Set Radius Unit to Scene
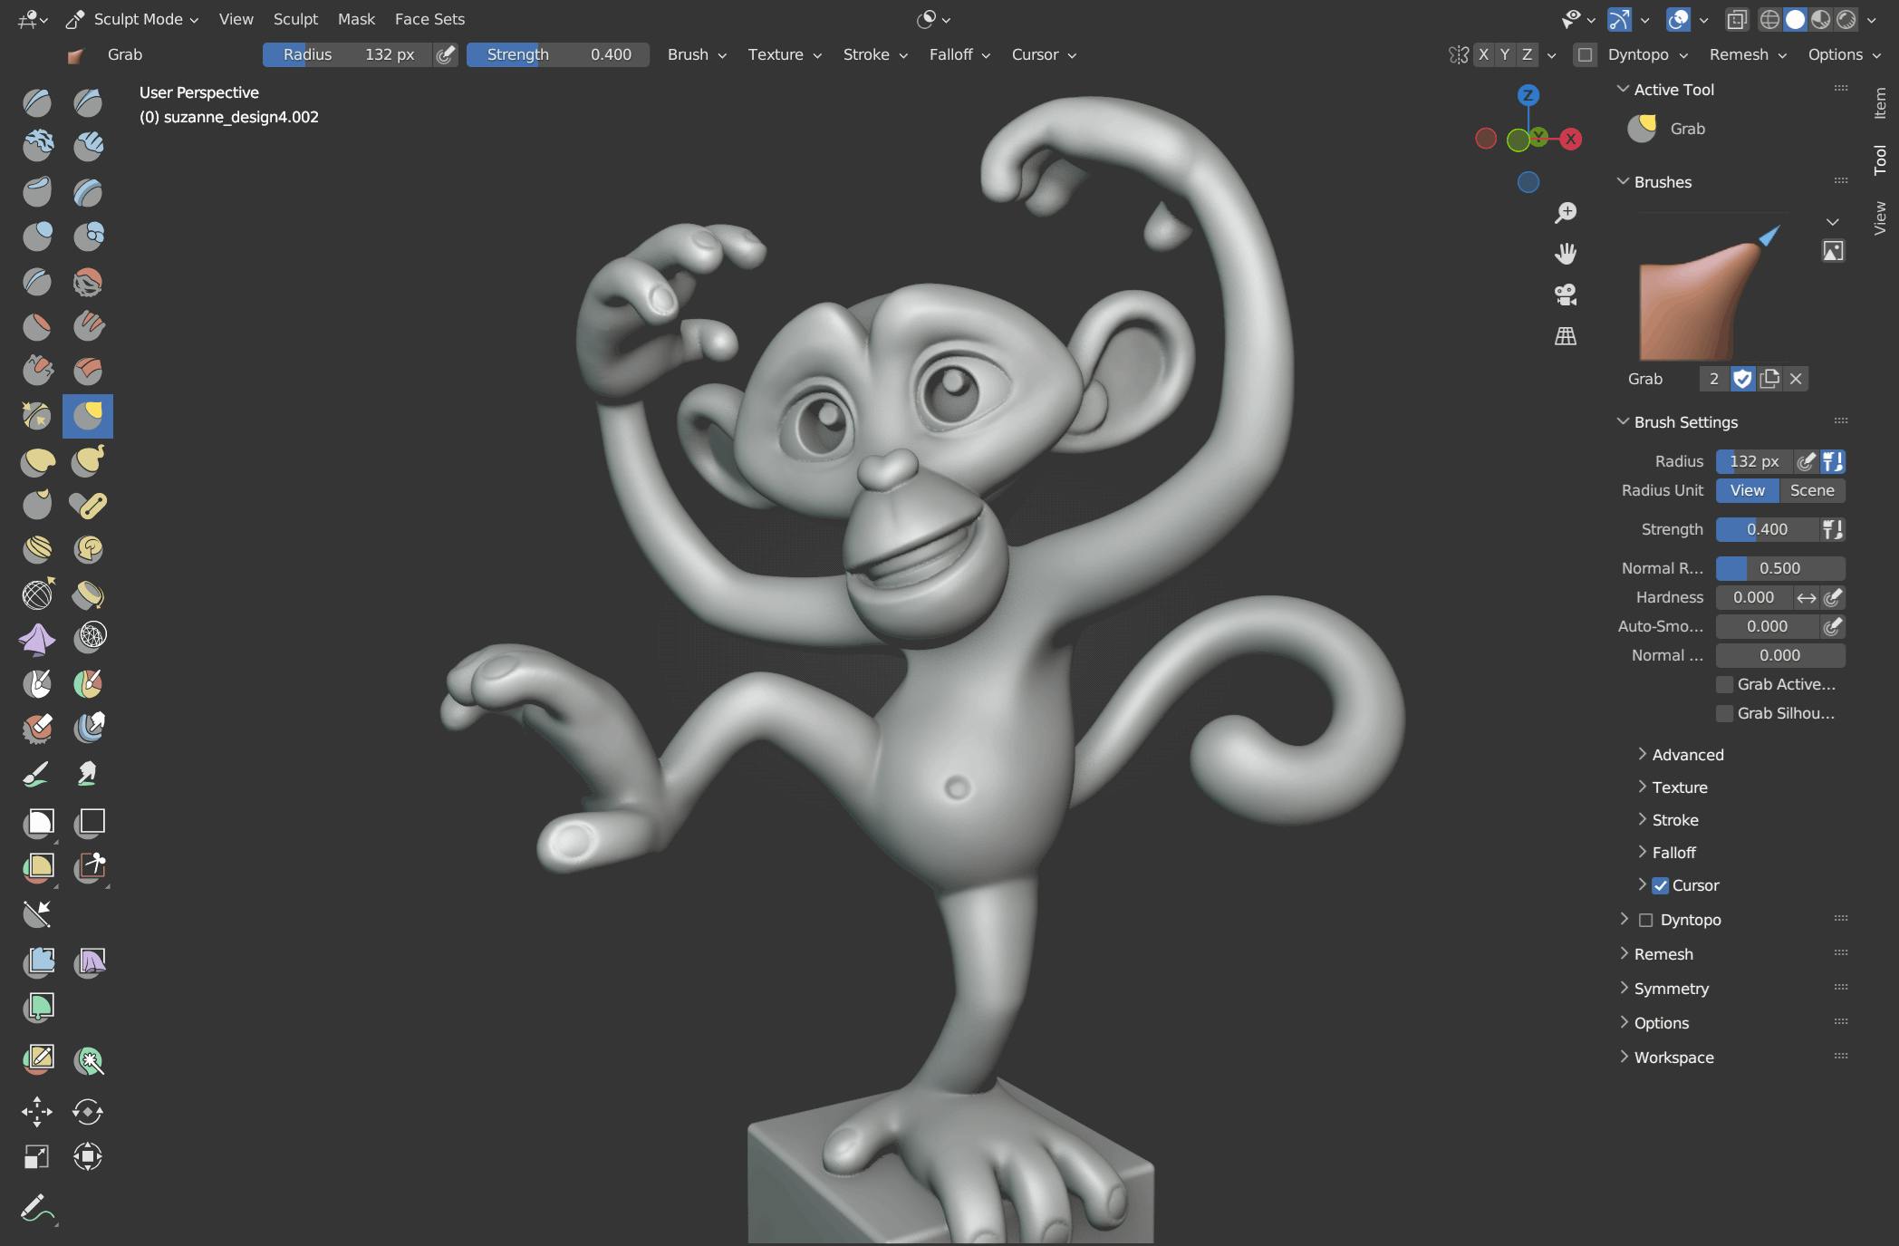This screenshot has height=1246, width=1899. tap(1811, 490)
